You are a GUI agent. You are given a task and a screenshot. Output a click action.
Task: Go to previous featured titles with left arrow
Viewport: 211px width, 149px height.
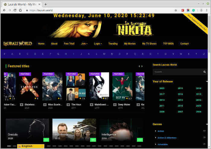139,66
